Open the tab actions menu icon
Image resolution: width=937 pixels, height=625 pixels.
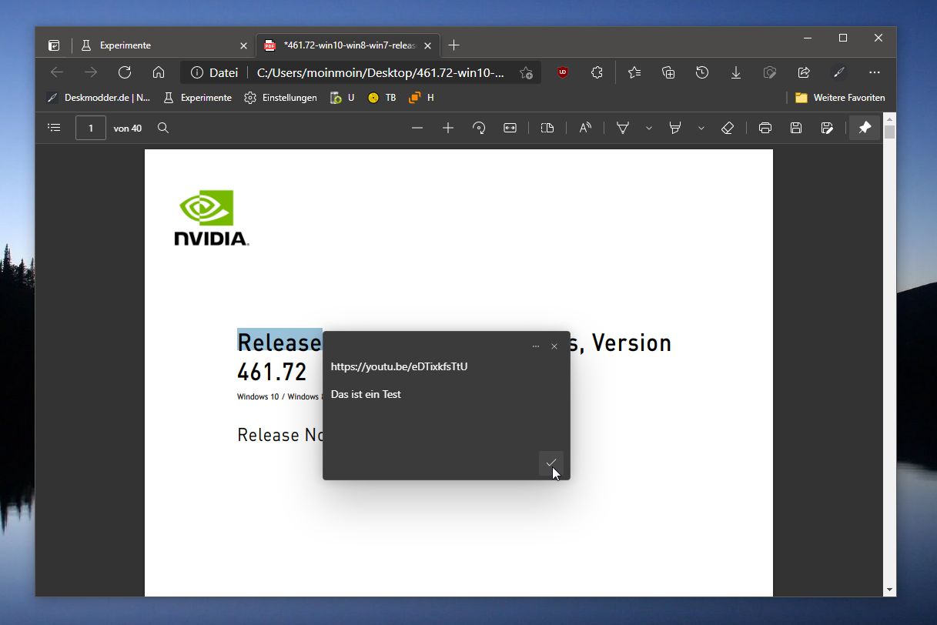click(54, 45)
